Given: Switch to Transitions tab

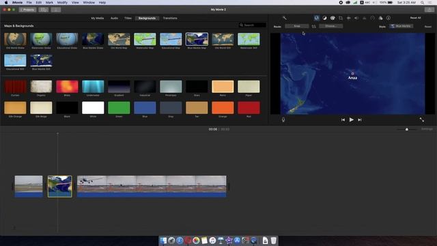Looking at the screenshot, I should click(x=170, y=18).
